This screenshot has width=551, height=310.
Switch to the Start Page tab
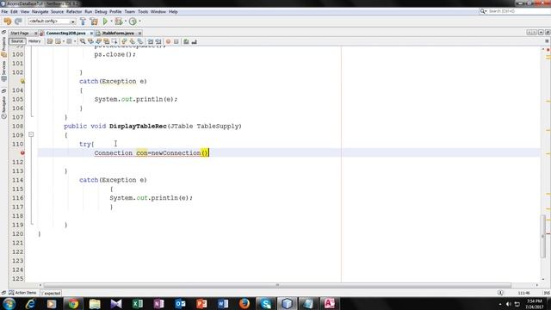(20, 33)
